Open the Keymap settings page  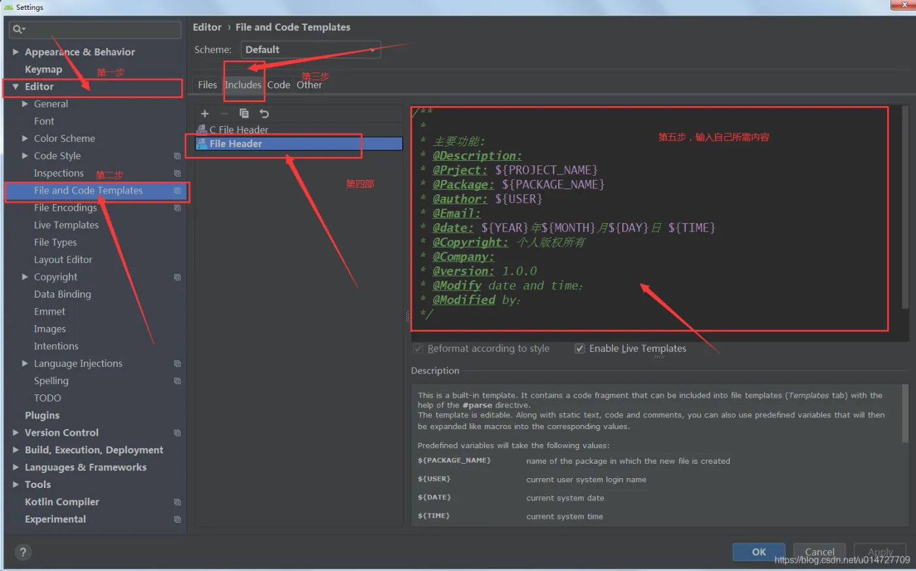pos(43,69)
